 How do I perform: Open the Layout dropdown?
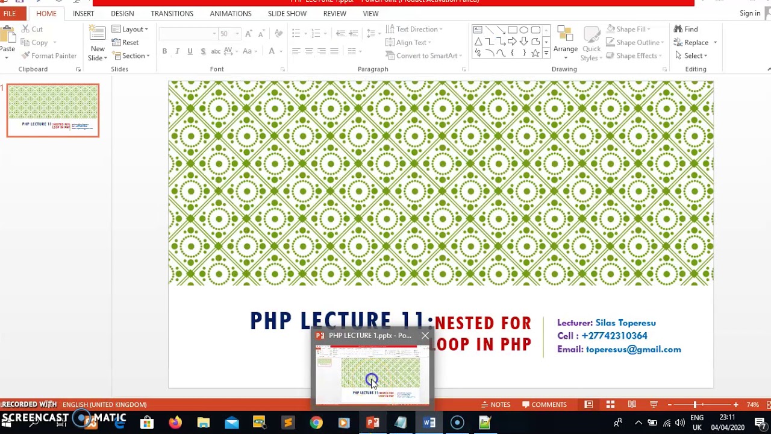tap(130, 29)
